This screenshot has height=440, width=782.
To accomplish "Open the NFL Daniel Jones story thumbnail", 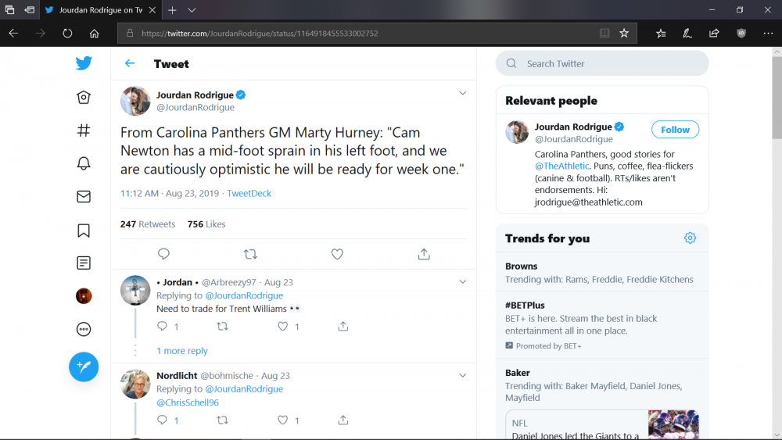I will point(673,424).
